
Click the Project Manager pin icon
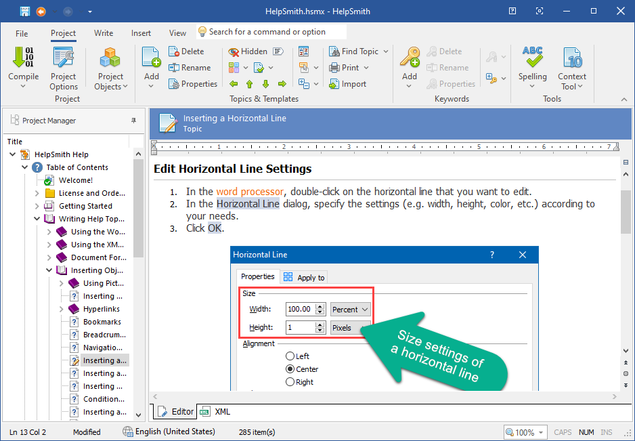coord(133,121)
